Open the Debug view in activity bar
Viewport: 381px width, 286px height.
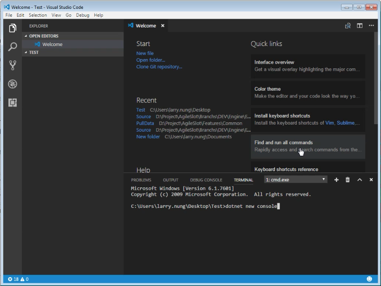coord(13,84)
